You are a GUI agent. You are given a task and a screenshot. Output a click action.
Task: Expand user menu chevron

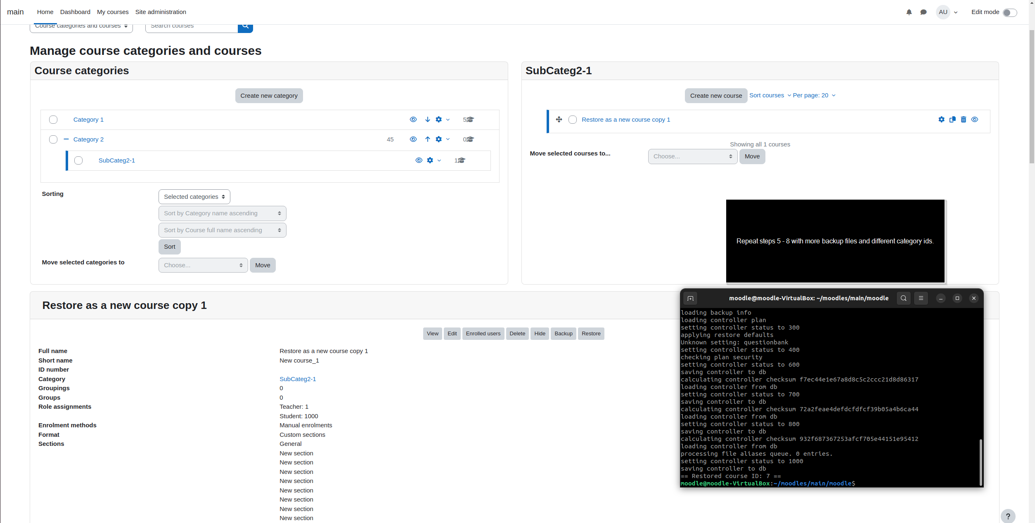coord(956,12)
